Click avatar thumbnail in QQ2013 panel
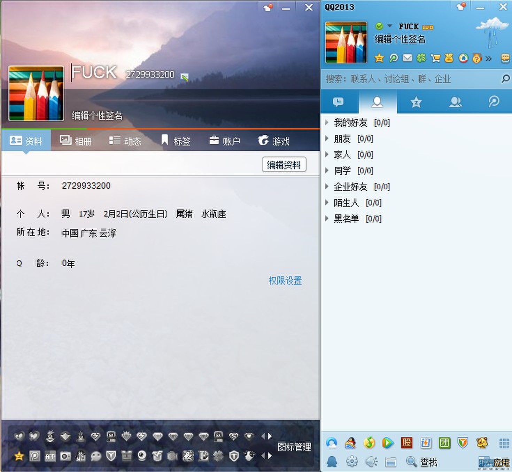The width and height of the screenshot is (512, 472). point(346,42)
